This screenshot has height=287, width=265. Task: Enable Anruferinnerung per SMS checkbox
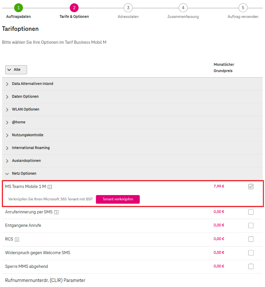(x=251, y=212)
